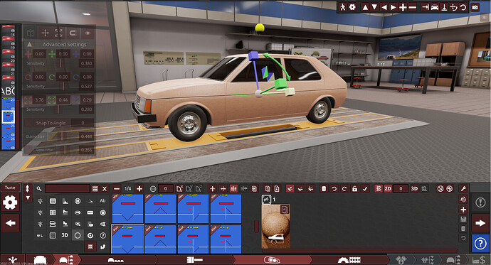
Task: Select the scale gizmo tool
Action: (x=58, y=33)
